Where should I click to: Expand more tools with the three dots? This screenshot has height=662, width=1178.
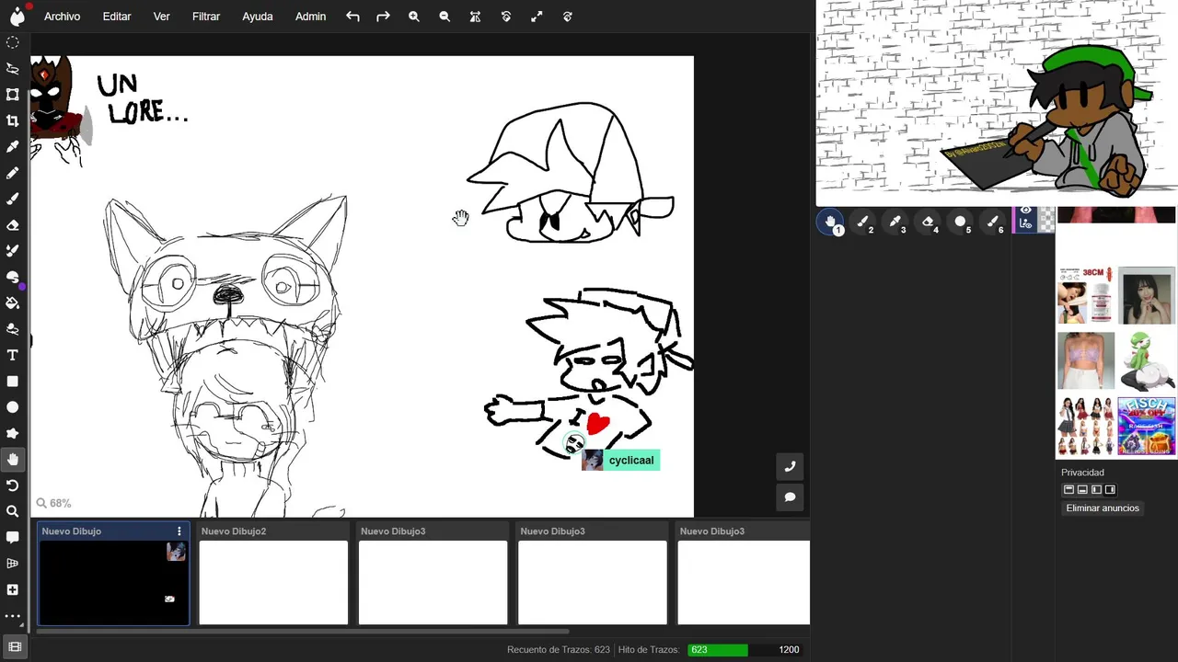point(13,615)
